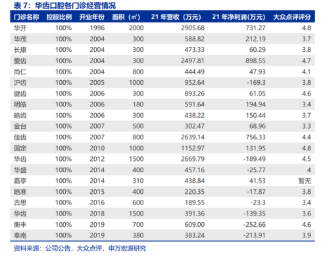Screen dimensions: 329x257
Task: Select the 爱齿 net profit 898.55
Action: pyautogui.click(x=255, y=60)
